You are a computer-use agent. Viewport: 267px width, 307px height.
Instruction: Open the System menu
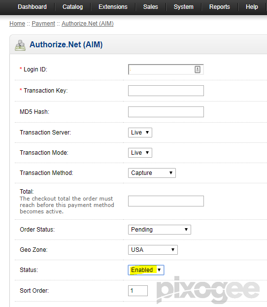point(184,7)
